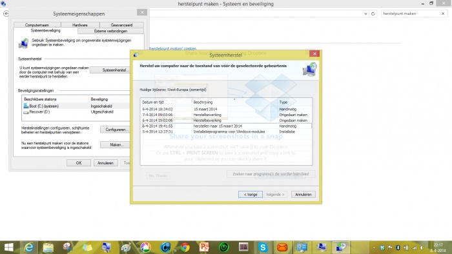This screenshot has height=254, width=452.
Task: Select 'herstellen naar 15 maart 2014' row
Action: coord(226,126)
